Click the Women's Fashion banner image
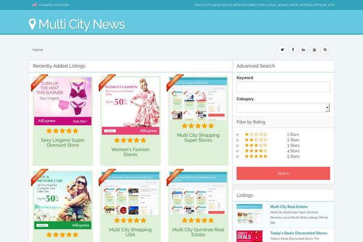 coord(130,106)
